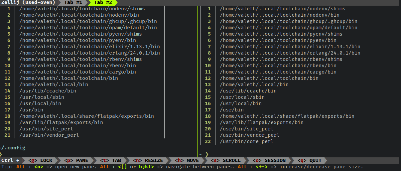Click the right pane shell prompt
This screenshot has height=171, width=401.
[204, 154]
